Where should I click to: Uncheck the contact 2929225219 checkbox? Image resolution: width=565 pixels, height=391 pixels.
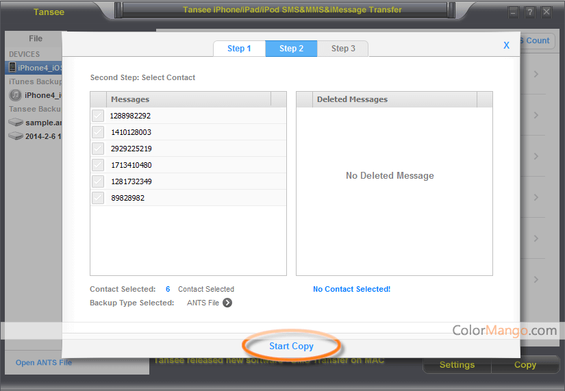pos(98,149)
